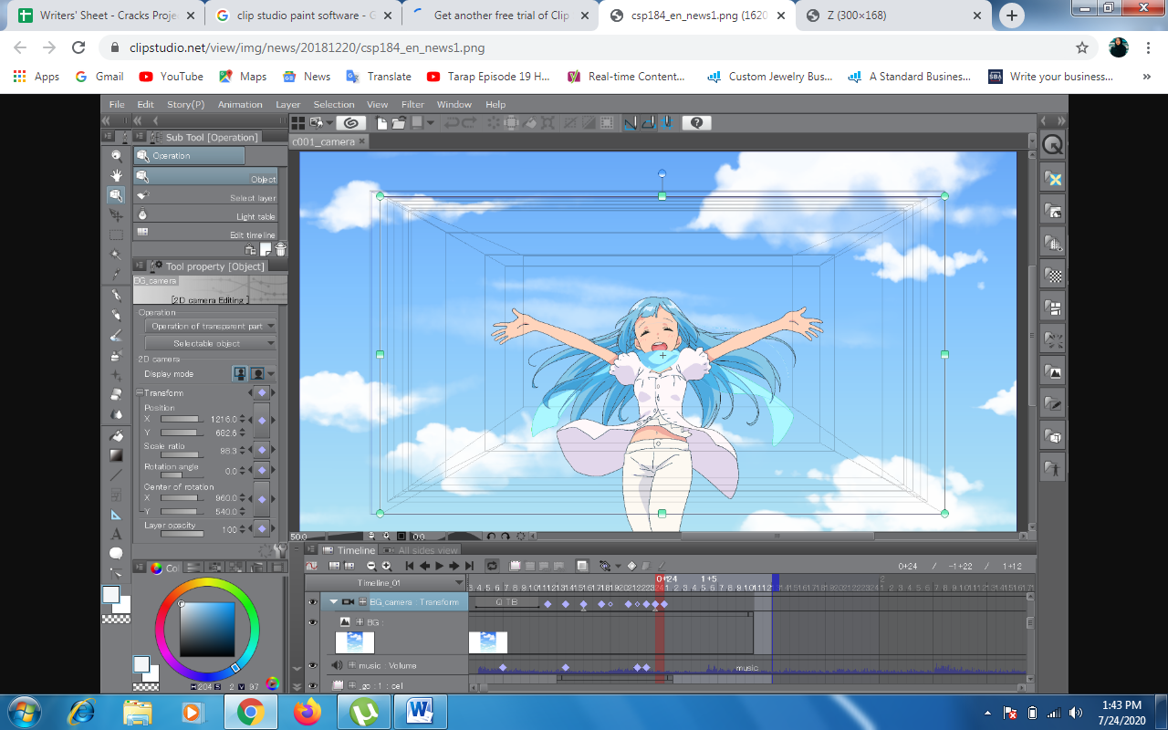Select the Zoom magnifier tool
Viewport: 1168px width, 730px height.
point(116,156)
